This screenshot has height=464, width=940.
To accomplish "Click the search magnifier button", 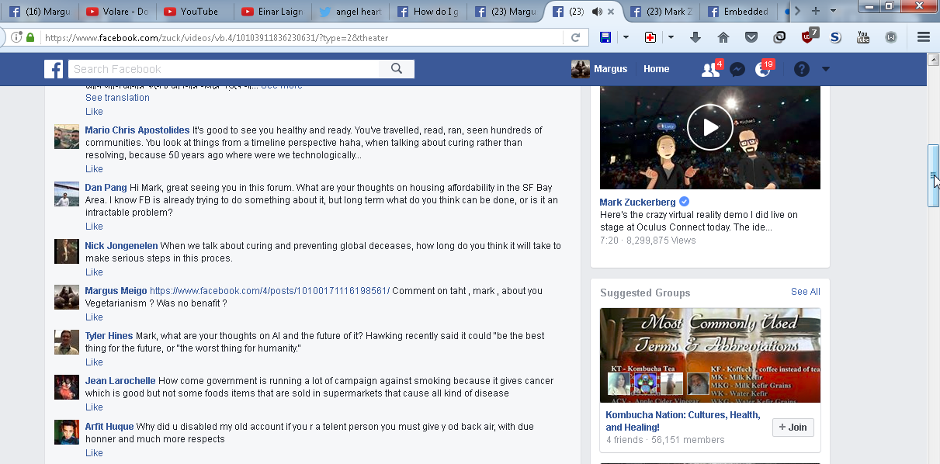I will click(x=397, y=69).
